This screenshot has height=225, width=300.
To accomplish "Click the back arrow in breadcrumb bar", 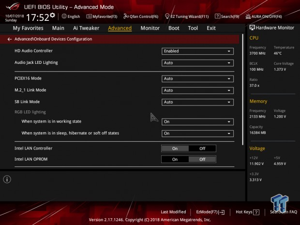I will click(10, 39).
